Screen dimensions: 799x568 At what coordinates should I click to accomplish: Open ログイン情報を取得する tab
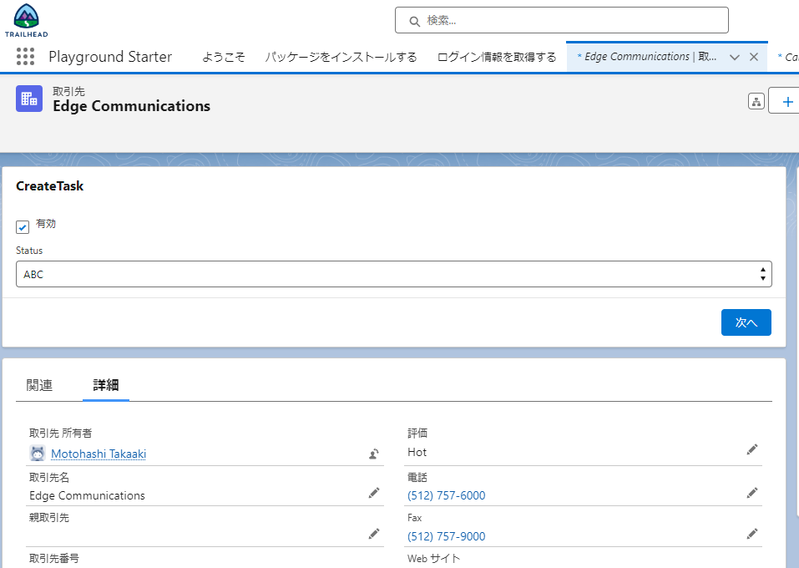(497, 57)
